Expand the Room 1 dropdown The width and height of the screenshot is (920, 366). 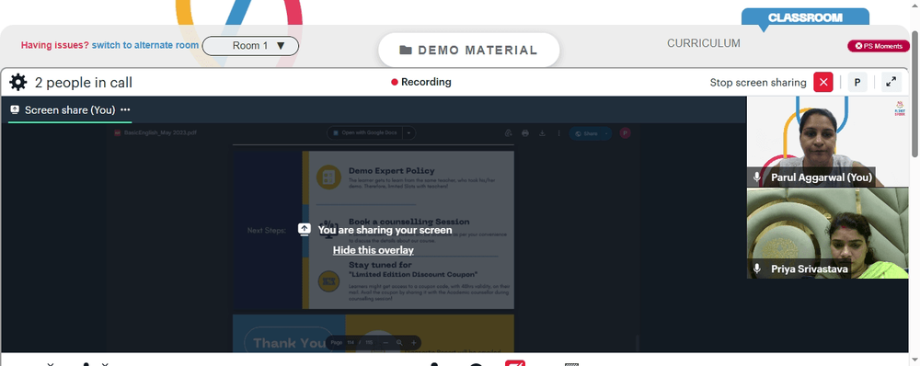click(x=250, y=46)
